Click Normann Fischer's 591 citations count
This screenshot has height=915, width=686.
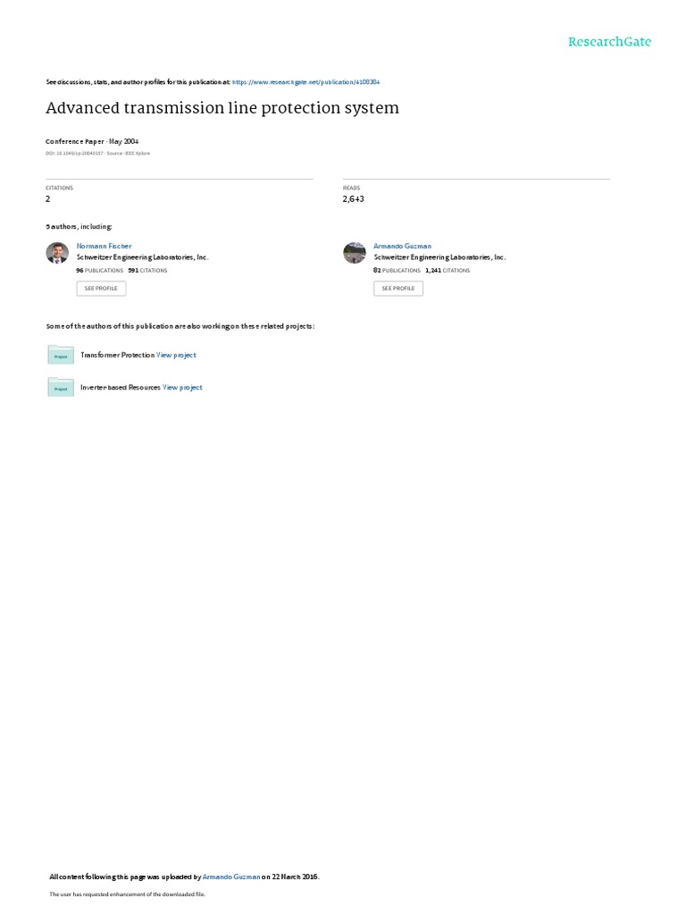147,271
